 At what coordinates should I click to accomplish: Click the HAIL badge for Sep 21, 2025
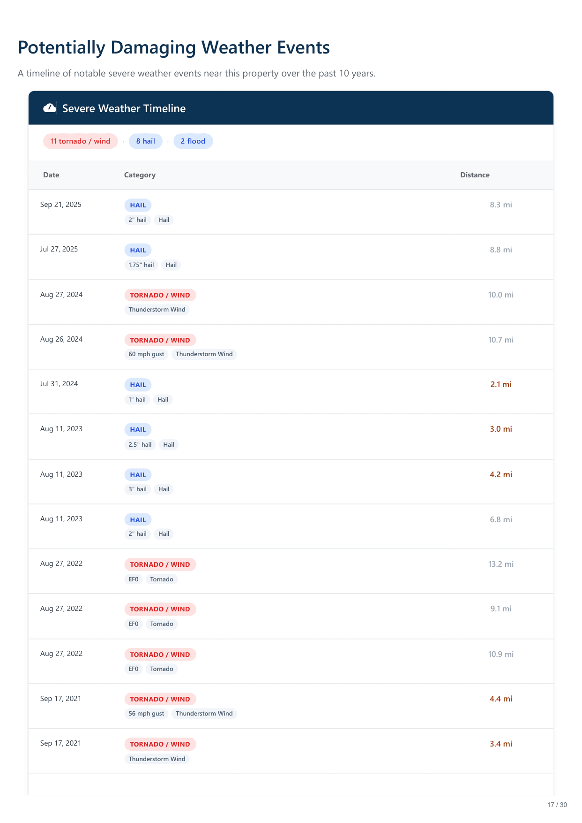click(138, 205)
